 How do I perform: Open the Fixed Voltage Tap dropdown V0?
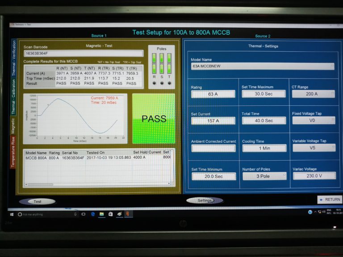pos(314,120)
